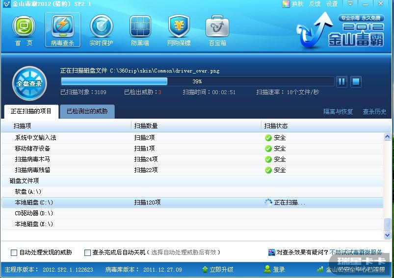394x278 pixels.
Task: Open the 防黑墙 firewall icon
Action: [x=140, y=30]
